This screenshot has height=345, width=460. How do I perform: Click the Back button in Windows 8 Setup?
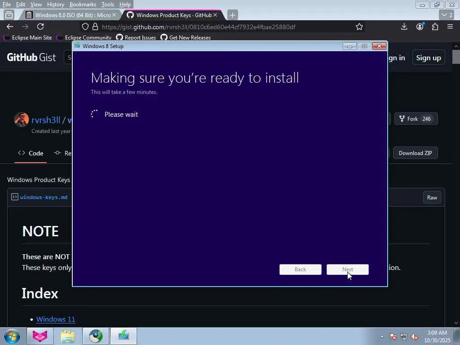[301, 270]
